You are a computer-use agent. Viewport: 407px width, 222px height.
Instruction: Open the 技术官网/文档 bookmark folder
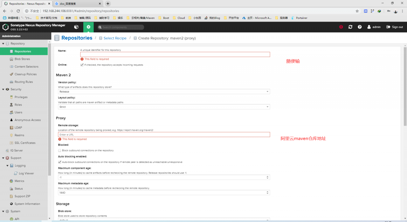[x=46, y=18]
